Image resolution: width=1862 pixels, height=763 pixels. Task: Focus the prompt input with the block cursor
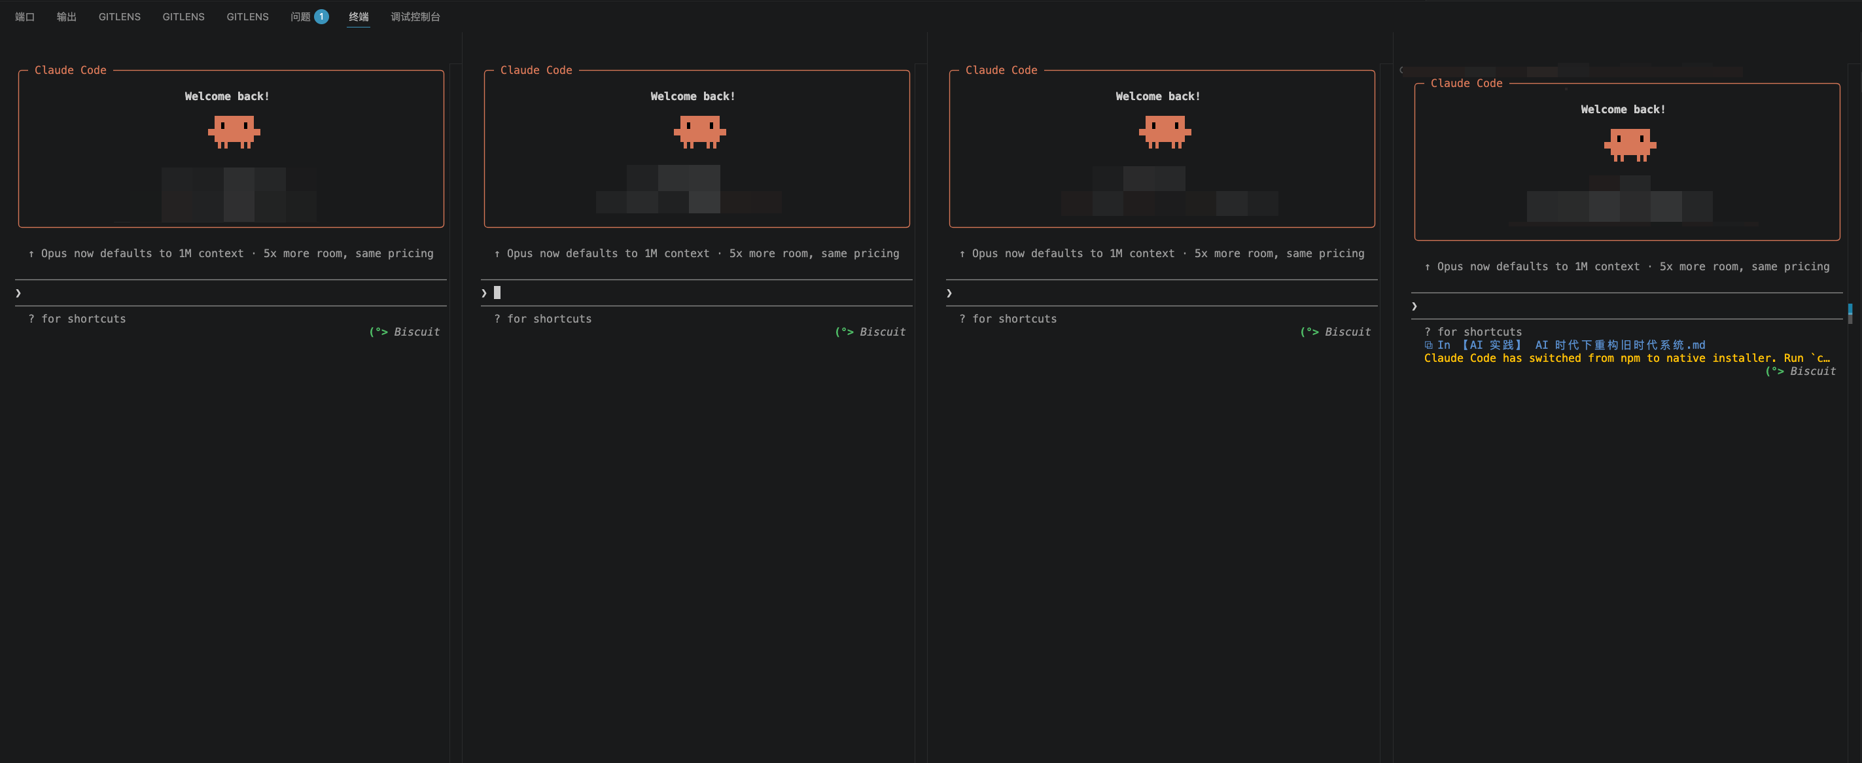tap(697, 293)
